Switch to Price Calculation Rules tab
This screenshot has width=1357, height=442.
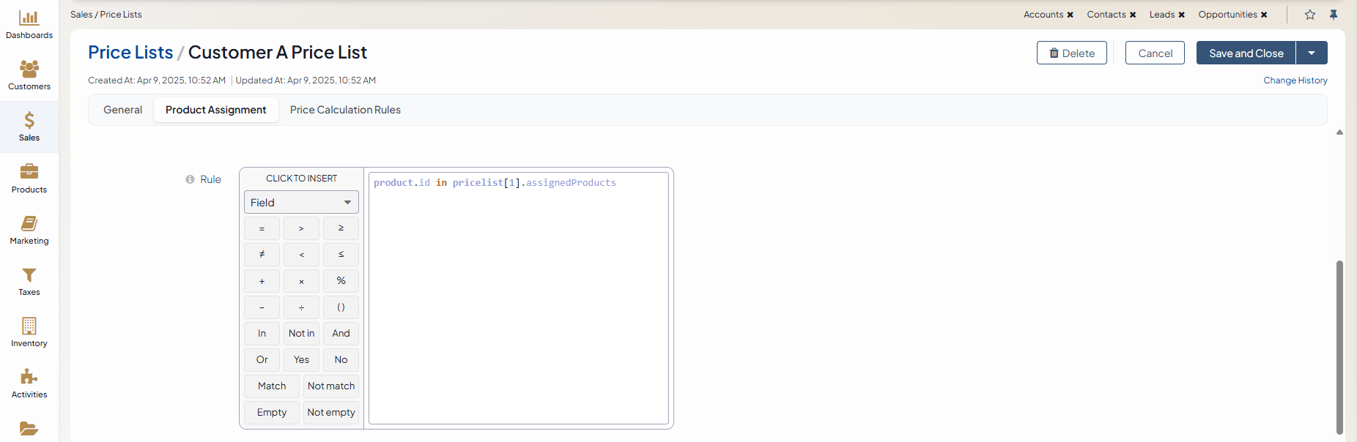pos(345,110)
